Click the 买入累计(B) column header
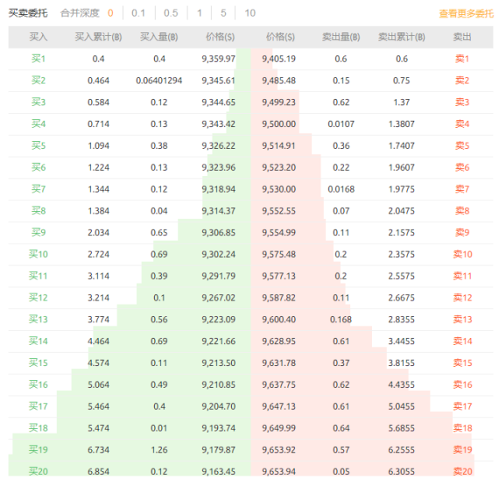 (x=98, y=38)
